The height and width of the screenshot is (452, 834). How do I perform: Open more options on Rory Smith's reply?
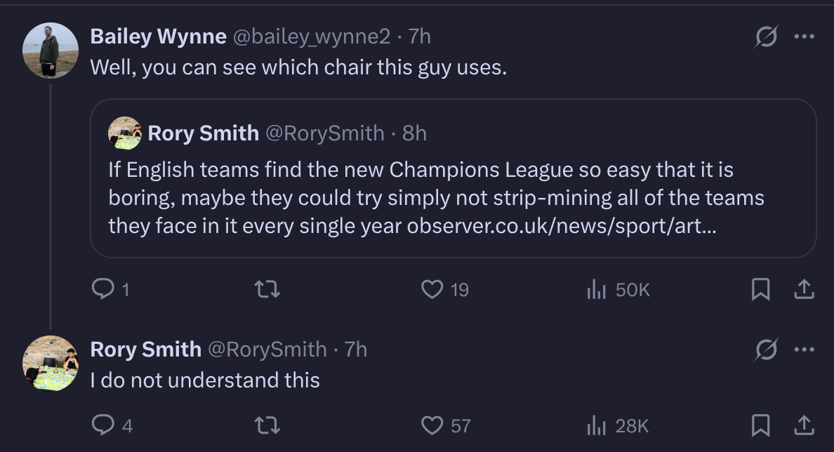click(x=805, y=350)
